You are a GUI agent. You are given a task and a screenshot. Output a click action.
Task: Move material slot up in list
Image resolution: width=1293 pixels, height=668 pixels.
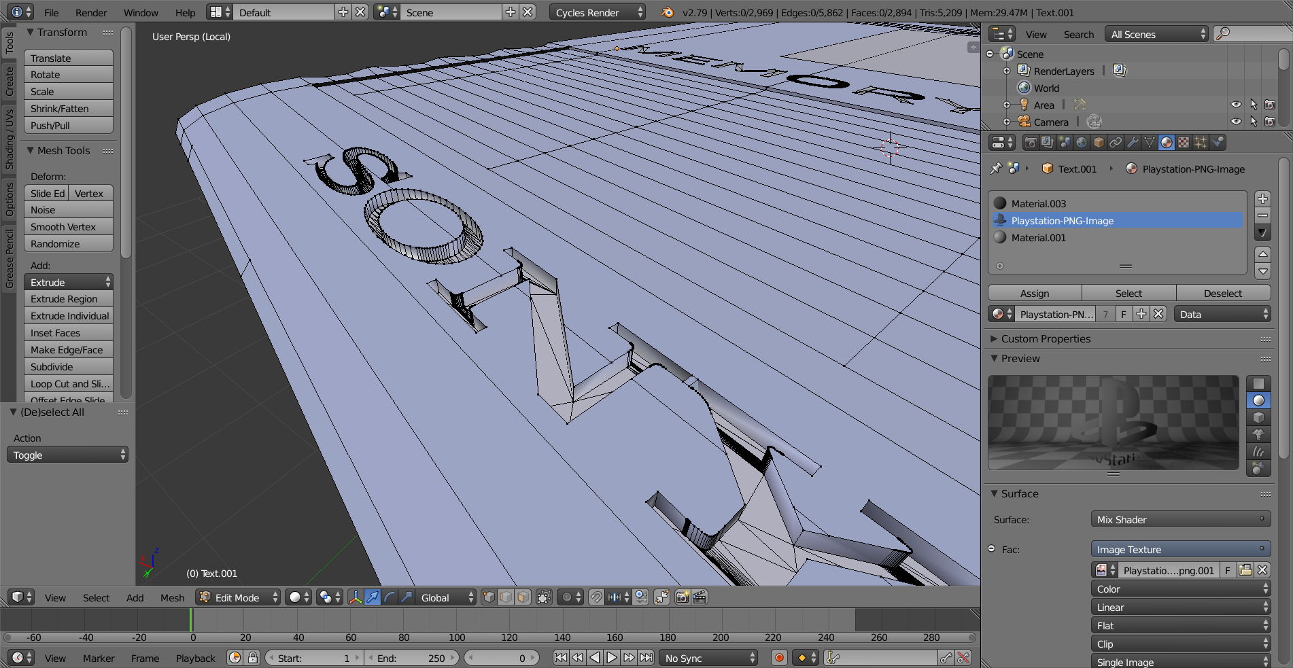[x=1262, y=254]
